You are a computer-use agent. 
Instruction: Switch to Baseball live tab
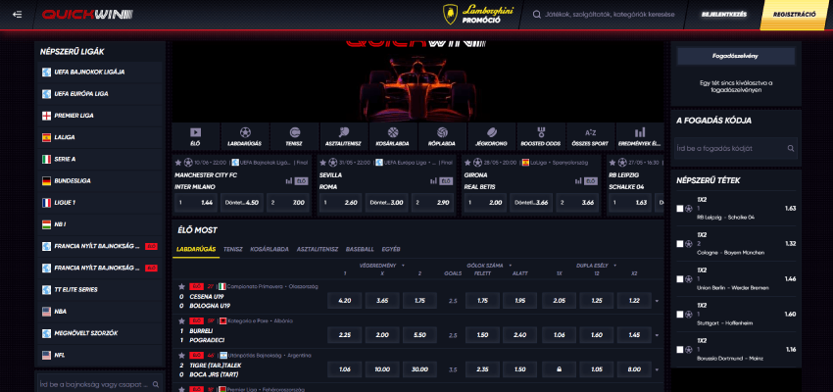click(360, 249)
